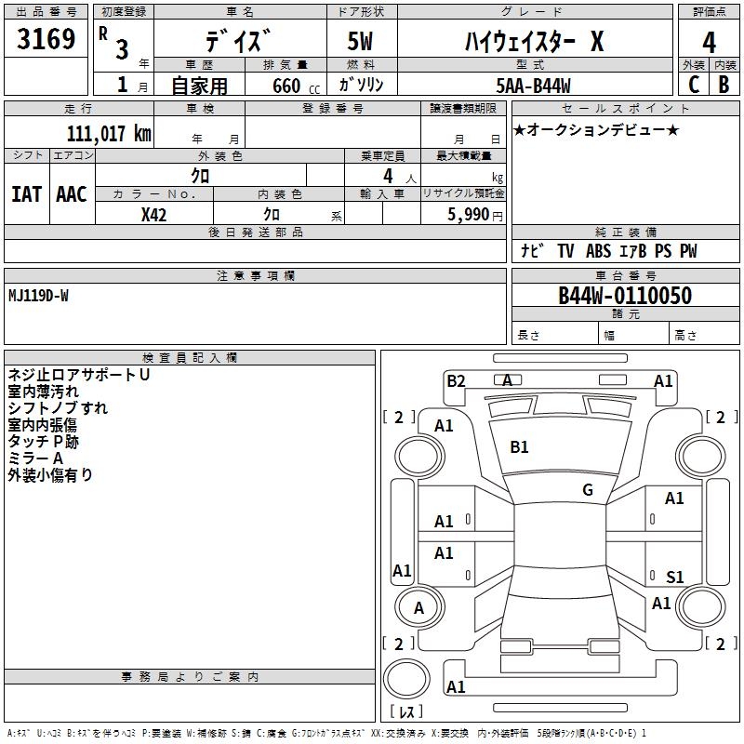The width and height of the screenshot is (744, 744).
Task: Select the B2 mark on front bumper
Action: (456, 381)
